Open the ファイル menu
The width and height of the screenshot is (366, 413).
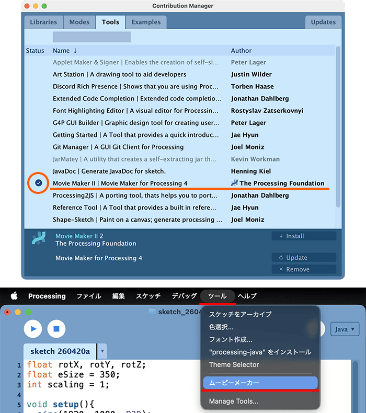pyautogui.click(x=89, y=296)
